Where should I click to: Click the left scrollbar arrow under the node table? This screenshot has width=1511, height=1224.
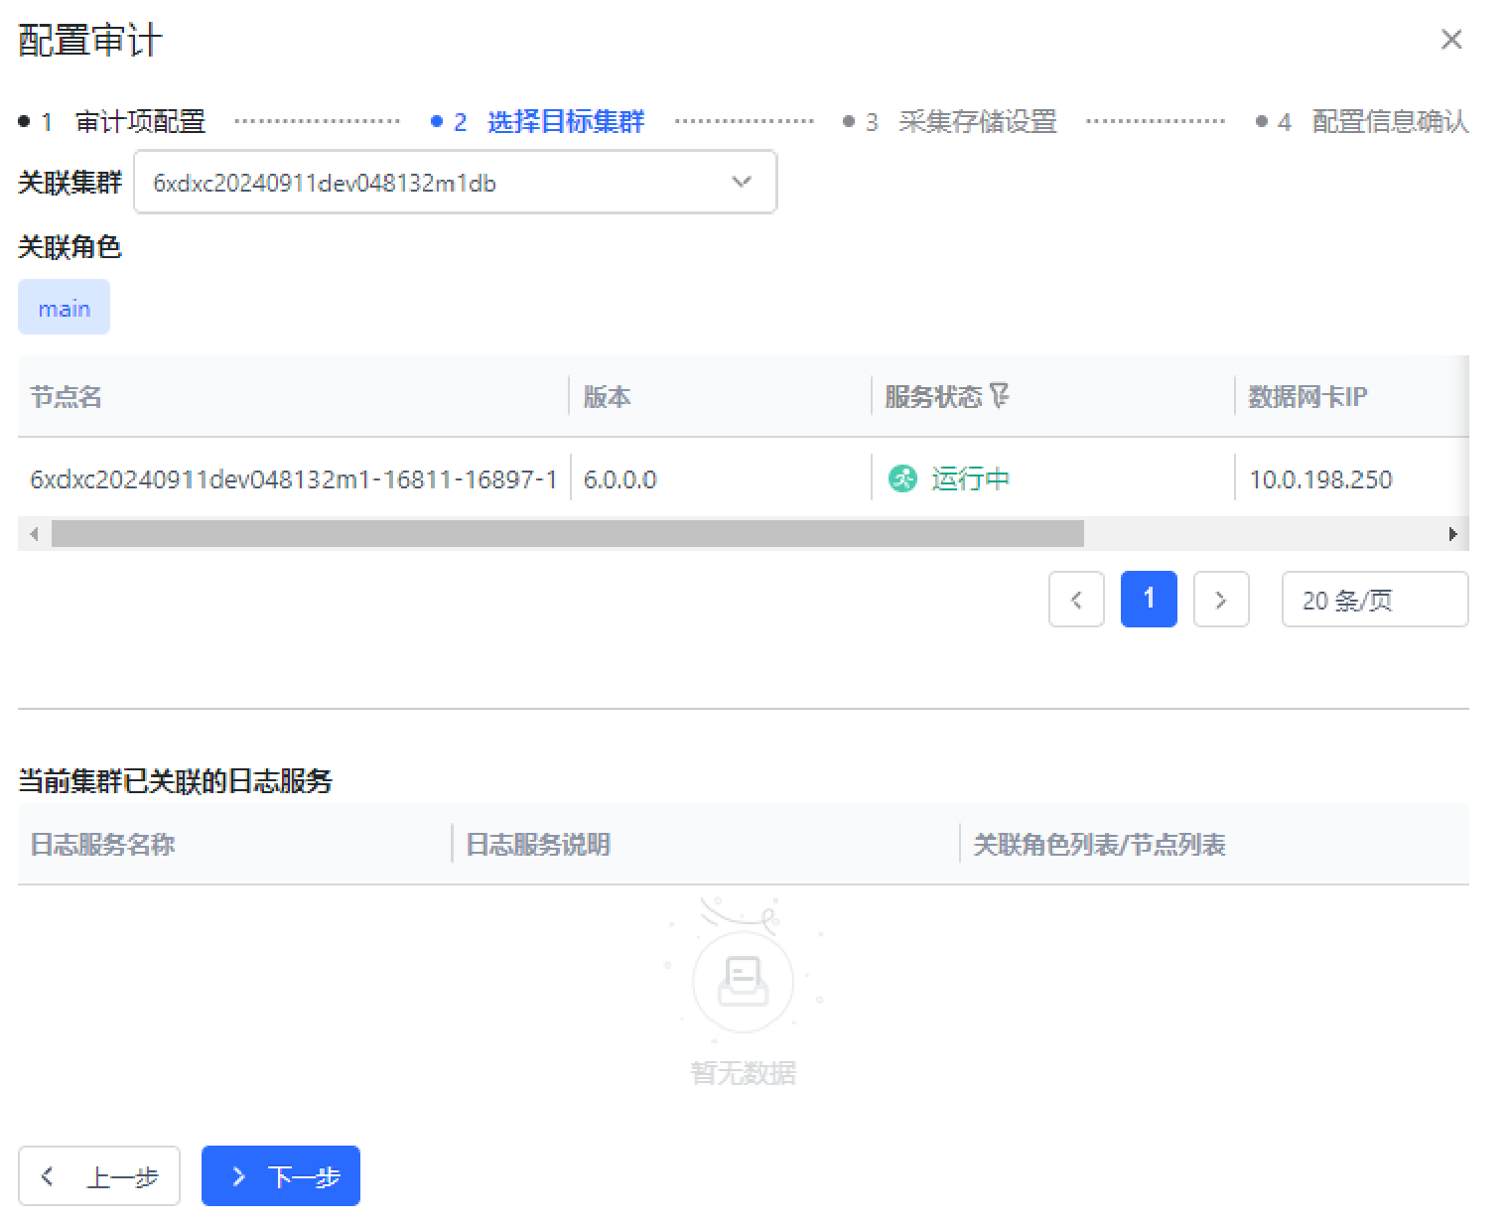click(x=34, y=534)
